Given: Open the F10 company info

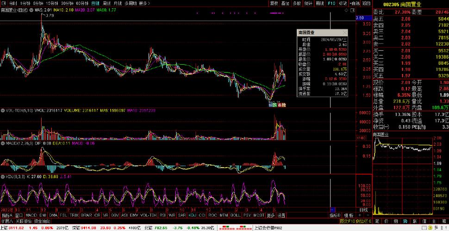Looking at the screenshot, I should [331, 3].
